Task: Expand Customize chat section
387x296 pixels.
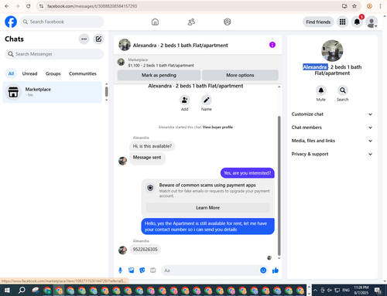Action: pos(332,114)
